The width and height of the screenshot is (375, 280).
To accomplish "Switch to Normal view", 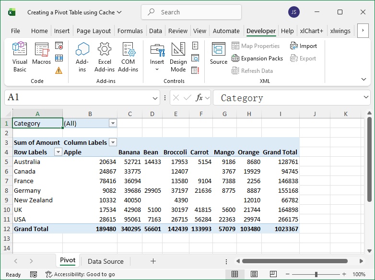I will (234, 274).
